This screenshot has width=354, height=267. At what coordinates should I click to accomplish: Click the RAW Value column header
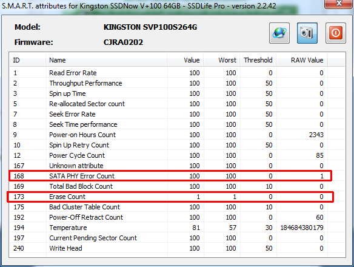point(302,60)
